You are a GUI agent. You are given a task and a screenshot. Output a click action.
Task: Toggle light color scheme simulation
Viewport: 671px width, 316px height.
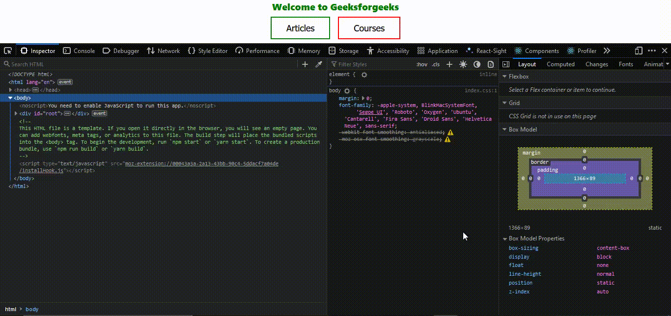(463, 64)
